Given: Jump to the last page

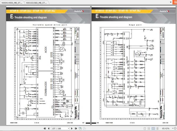Looking at the screenshot, I should (x=76, y=128).
